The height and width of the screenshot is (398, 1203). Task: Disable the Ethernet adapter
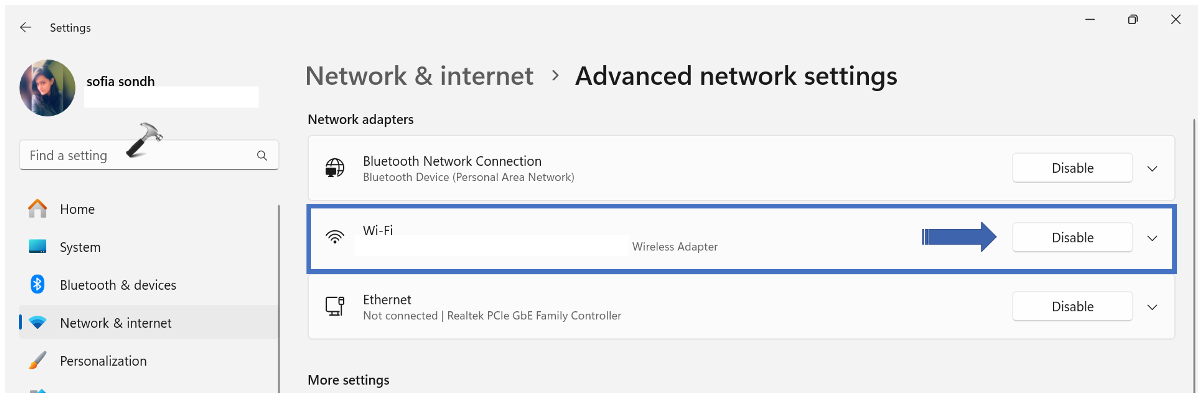pyautogui.click(x=1072, y=306)
